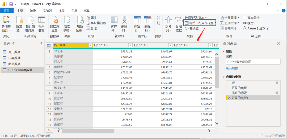The image size is (287, 139).
Task: Open the New Source icon
Action: click(19, 20)
